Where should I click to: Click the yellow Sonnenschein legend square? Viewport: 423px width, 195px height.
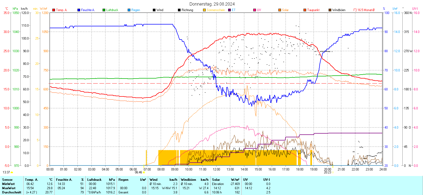(204, 10)
